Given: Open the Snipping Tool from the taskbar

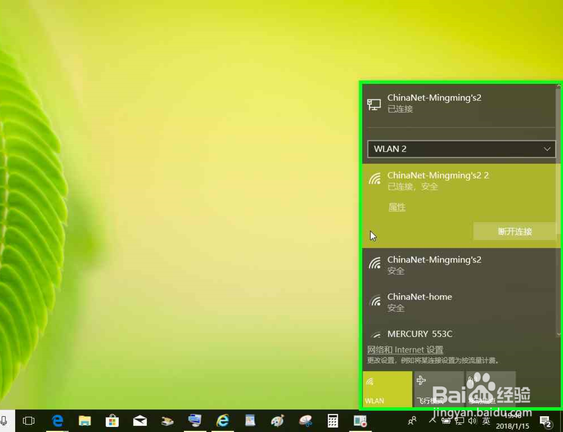Looking at the screenshot, I should tap(305, 421).
